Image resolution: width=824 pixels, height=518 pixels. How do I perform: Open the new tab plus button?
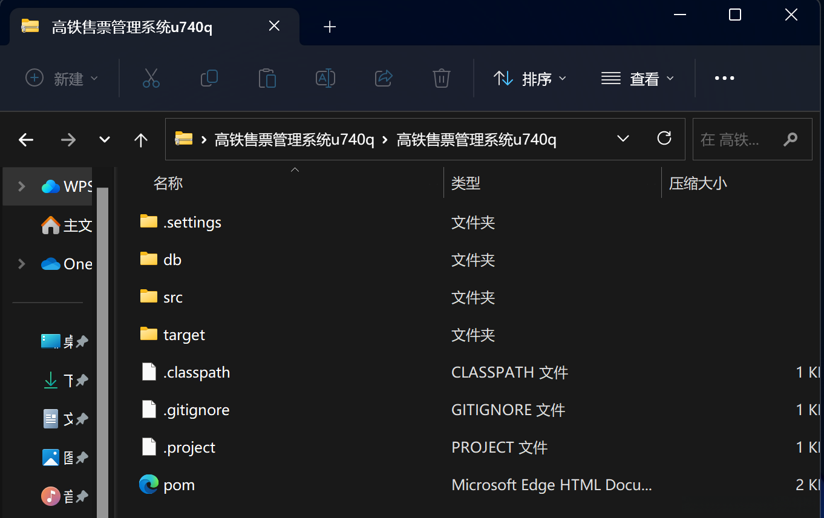[330, 27]
